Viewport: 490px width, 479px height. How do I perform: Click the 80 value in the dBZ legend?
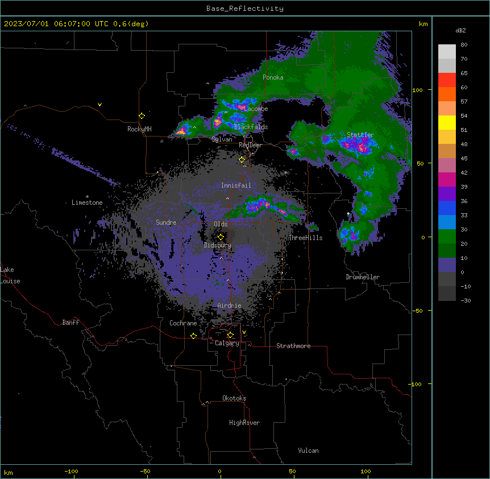click(464, 45)
